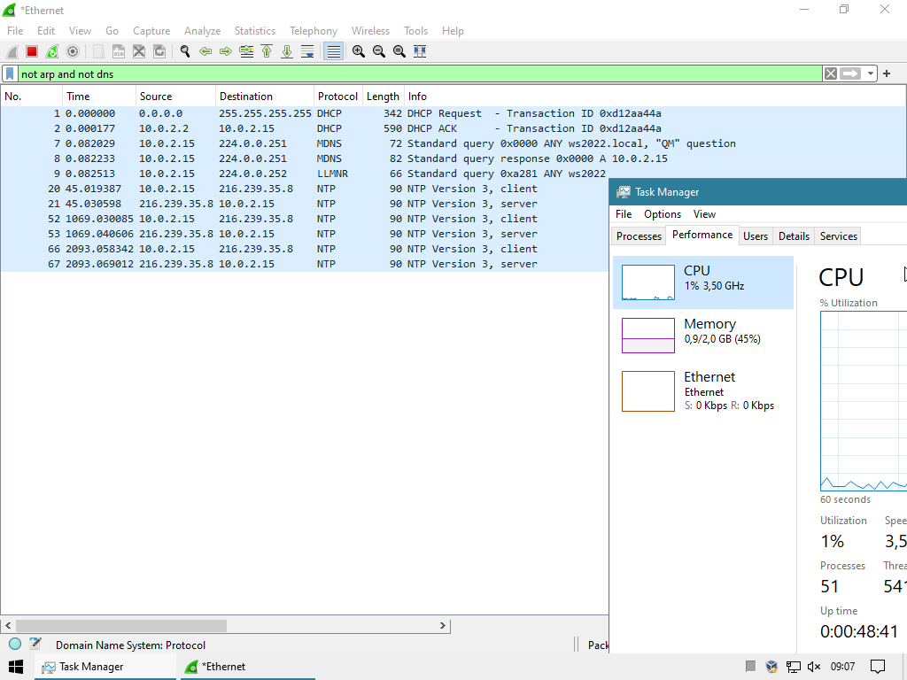Image resolution: width=907 pixels, height=680 pixels.
Task: Toggle auto-scroll during live capture
Action: tap(307, 51)
